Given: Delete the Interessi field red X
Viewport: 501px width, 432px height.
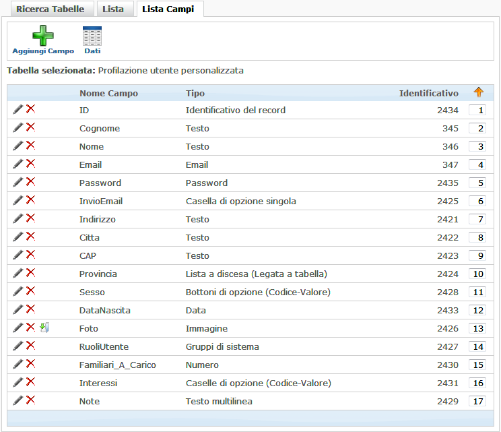Looking at the screenshot, I should point(31,382).
